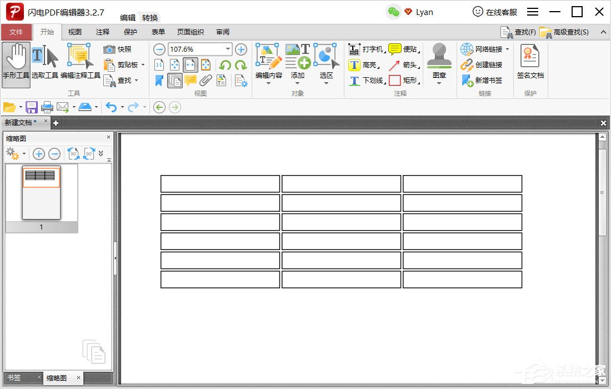This screenshot has height=389, width=611.
Task: Toggle fit-width view mode
Action: [x=190, y=64]
